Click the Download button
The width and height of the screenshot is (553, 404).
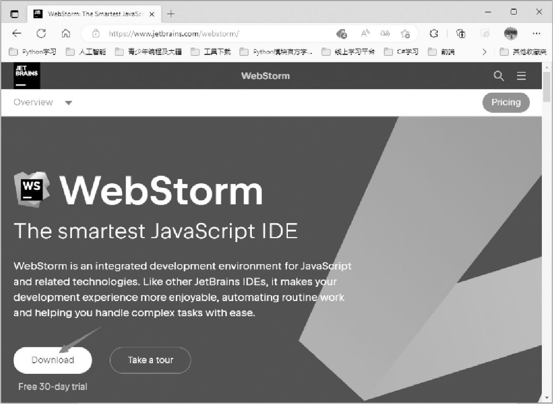(53, 360)
